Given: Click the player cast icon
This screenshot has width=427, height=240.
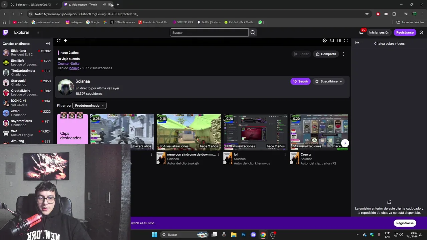Looking at the screenshot, I should point(332,40).
